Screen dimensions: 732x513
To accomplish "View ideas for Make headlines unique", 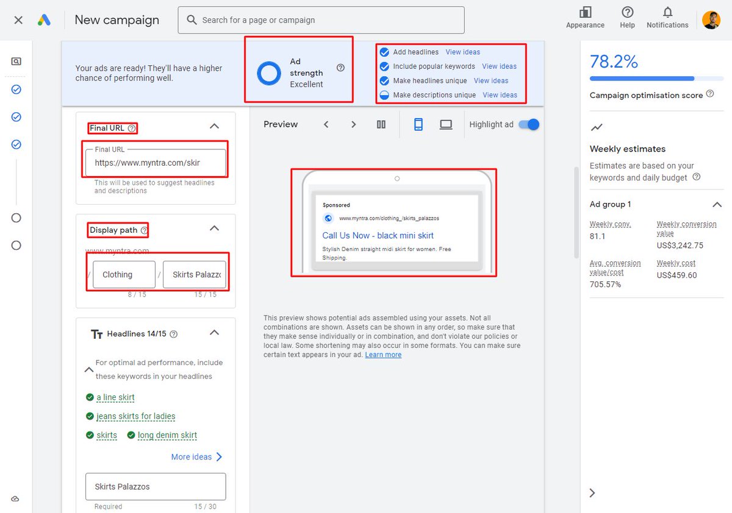I will coord(491,80).
